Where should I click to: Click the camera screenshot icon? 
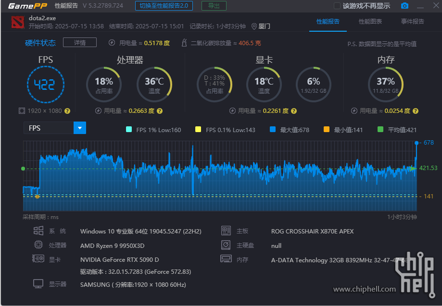pyautogui.click(x=404, y=6)
